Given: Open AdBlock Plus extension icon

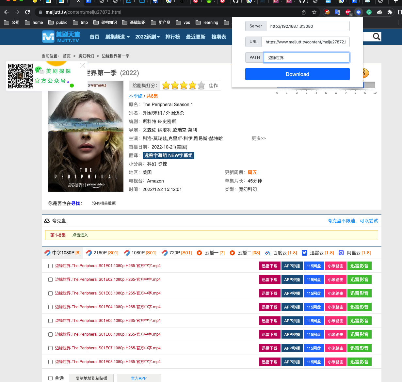Looking at the screenshot, I should pos(348,12).
